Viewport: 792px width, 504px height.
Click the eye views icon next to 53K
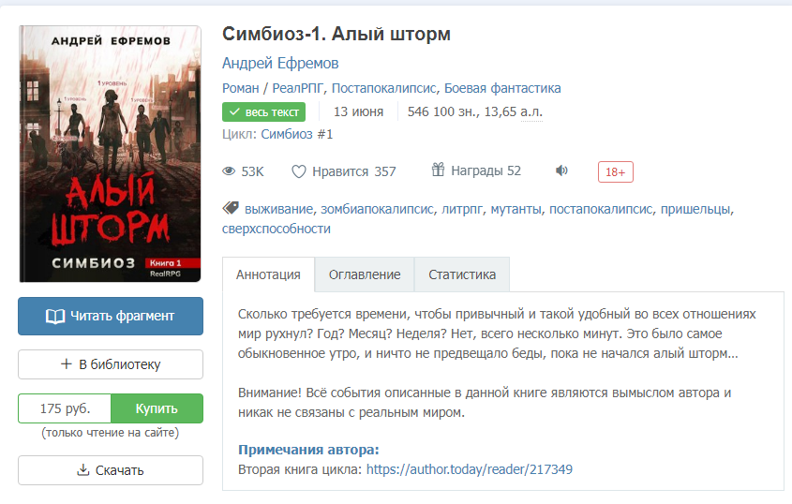pos(229,171)
